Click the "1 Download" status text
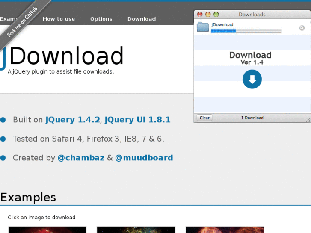 click(252, 118)
